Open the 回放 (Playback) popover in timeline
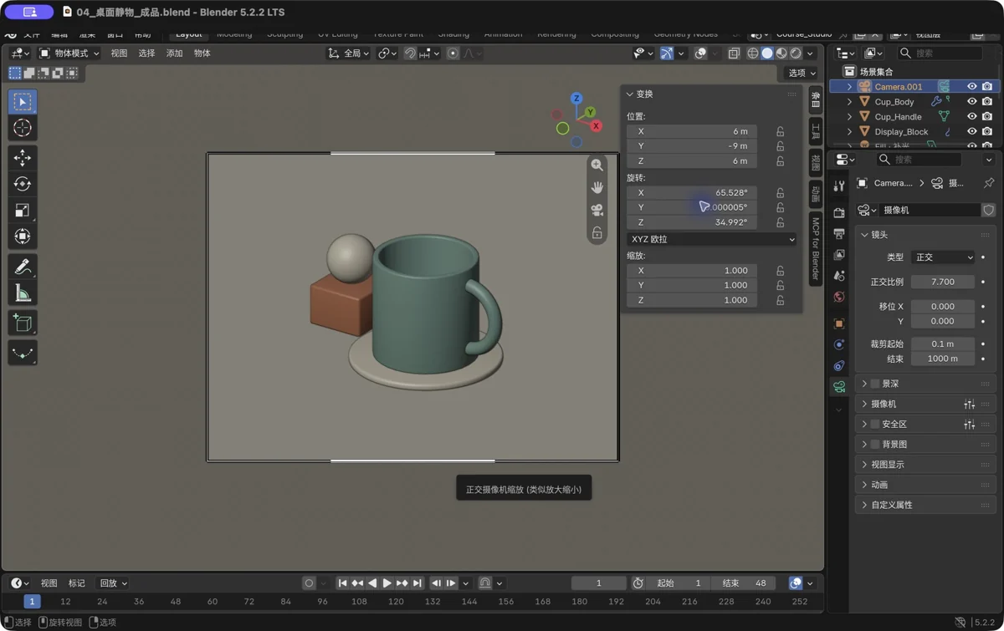Image resolution: width=1004 pixels, height=631 pixels. 113,583
